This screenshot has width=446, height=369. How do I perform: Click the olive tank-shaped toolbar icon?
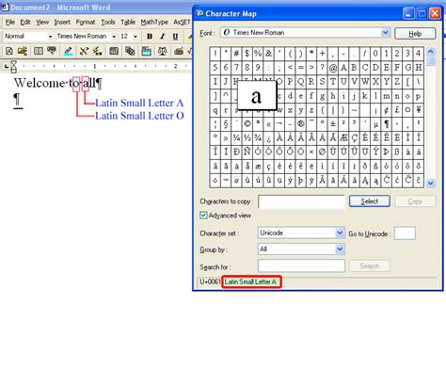[179, 51]
